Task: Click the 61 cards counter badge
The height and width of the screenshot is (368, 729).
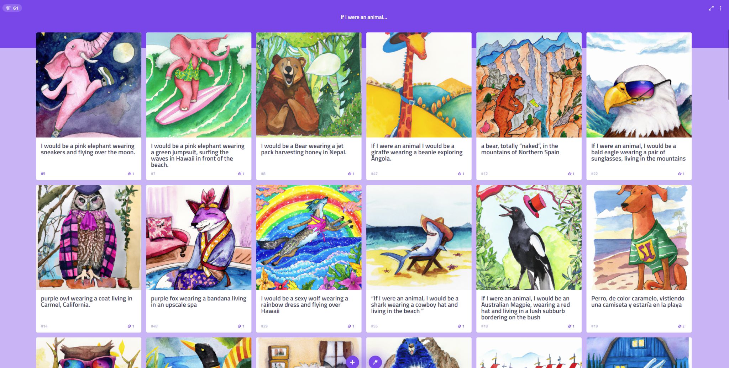Action: point(12,8)
